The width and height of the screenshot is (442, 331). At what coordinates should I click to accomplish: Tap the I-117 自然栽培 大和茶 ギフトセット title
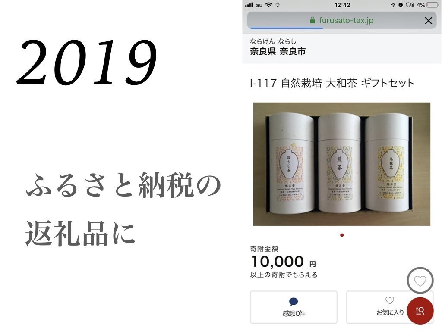pyautogui.click(x=332, y=83)
